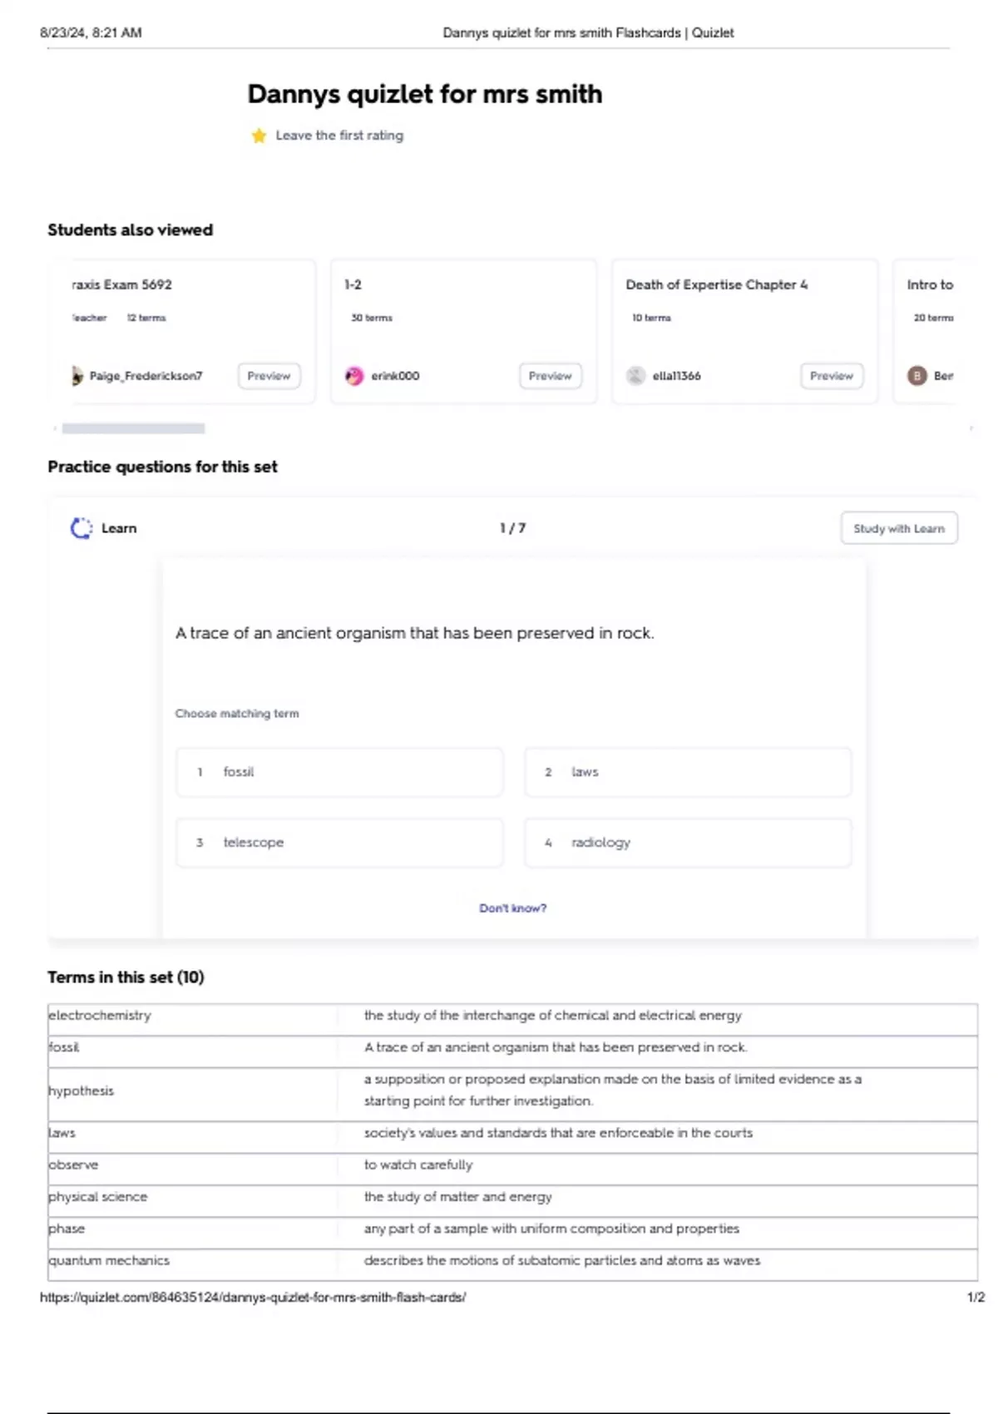Click the yellow rating star icon
The image size is (998, 1414).
259,136
